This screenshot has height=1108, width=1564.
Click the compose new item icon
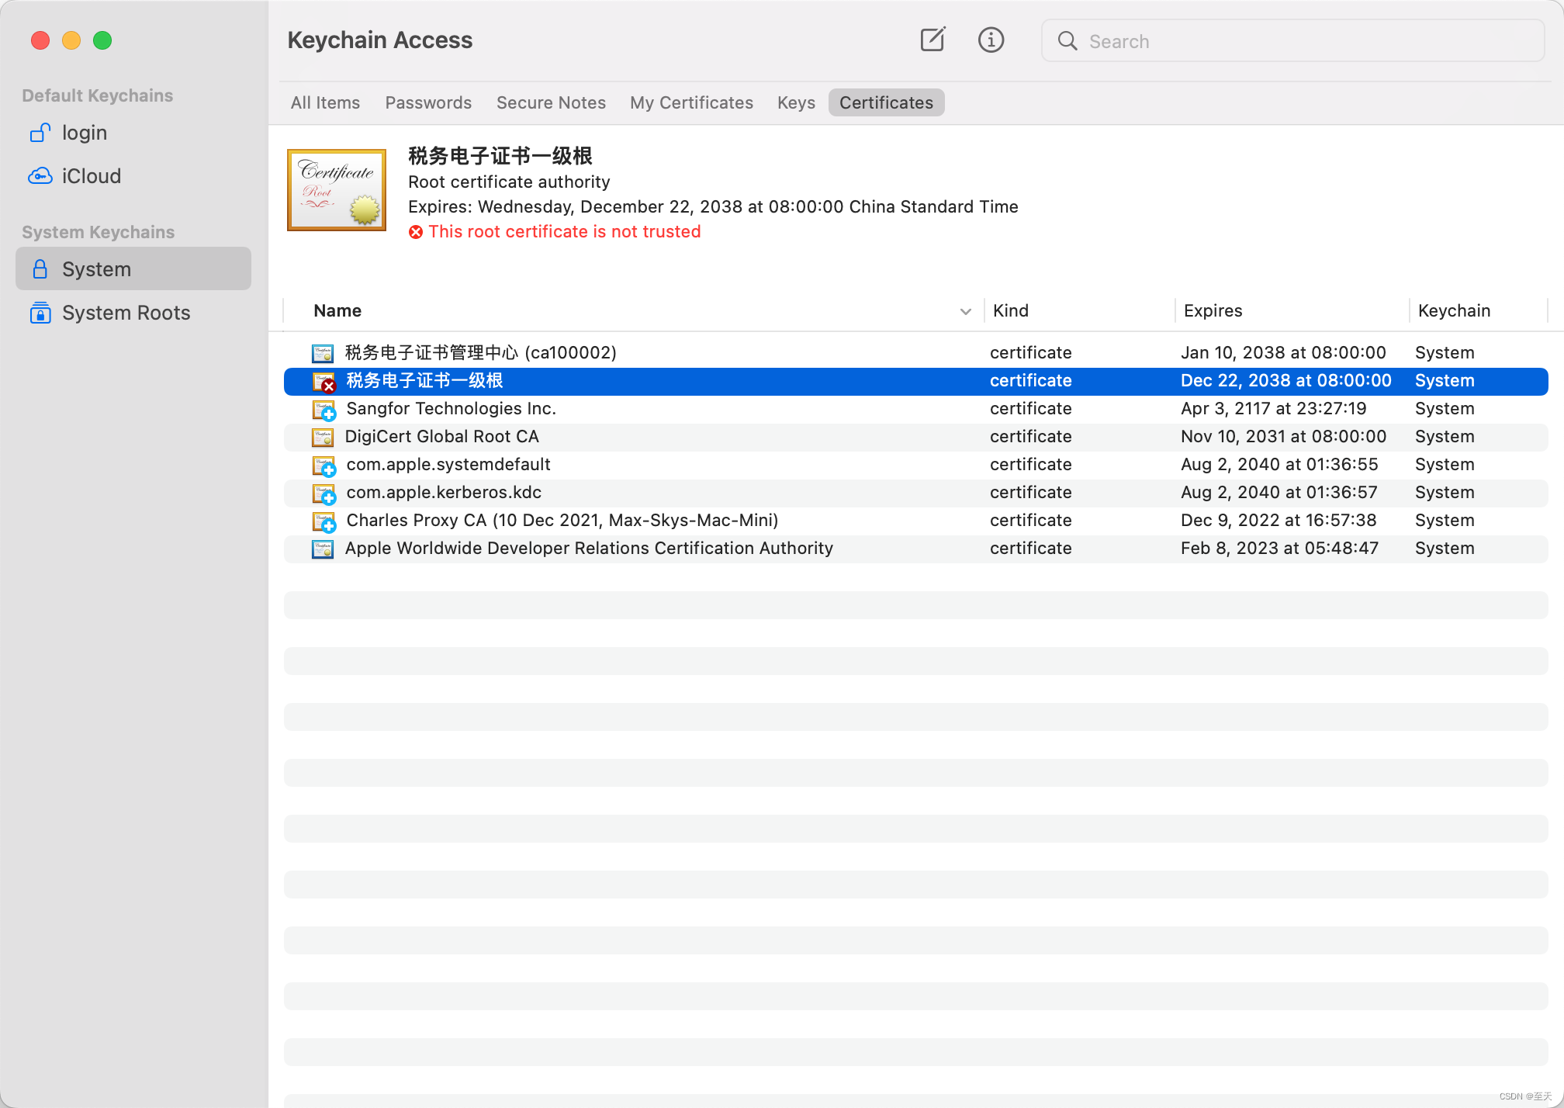coord(933,40)
